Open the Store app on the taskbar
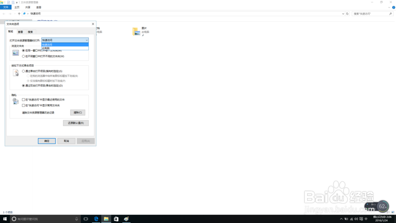 click(116, 219)
